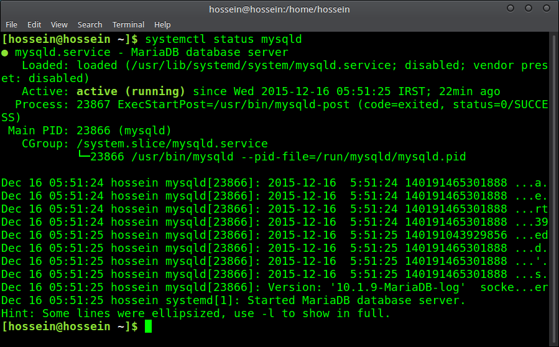Image resolution: width=559 pixels, height=347 pixels.
Task: Click the leftmost round window control button
Action: point(510,8)
